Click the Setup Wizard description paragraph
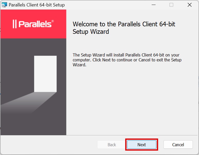199x155 pixels. click(x=127, y=60)
